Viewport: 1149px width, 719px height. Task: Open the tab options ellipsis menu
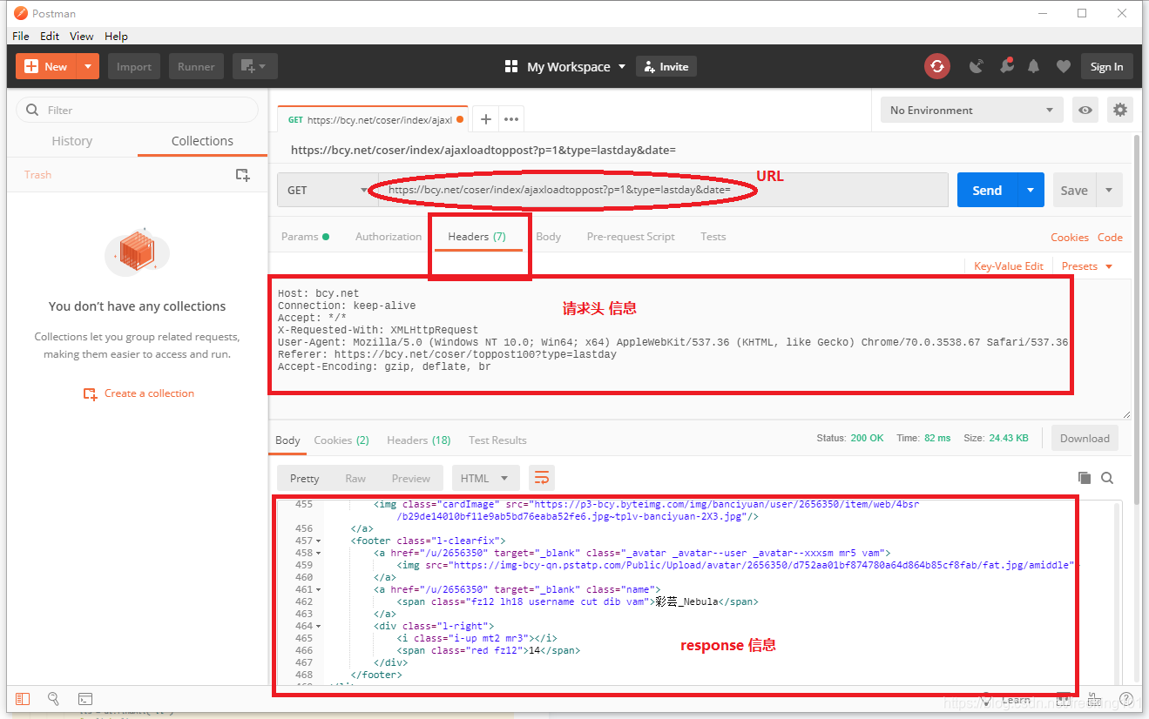click(511, 119)
